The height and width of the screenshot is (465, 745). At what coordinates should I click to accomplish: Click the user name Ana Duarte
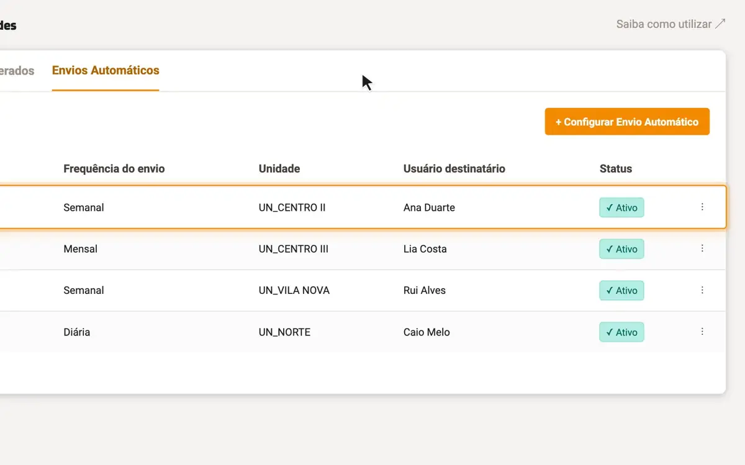(x=429, y=208)
